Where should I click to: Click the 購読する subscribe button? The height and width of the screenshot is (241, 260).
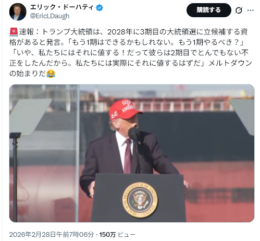[x=209, y=10]
